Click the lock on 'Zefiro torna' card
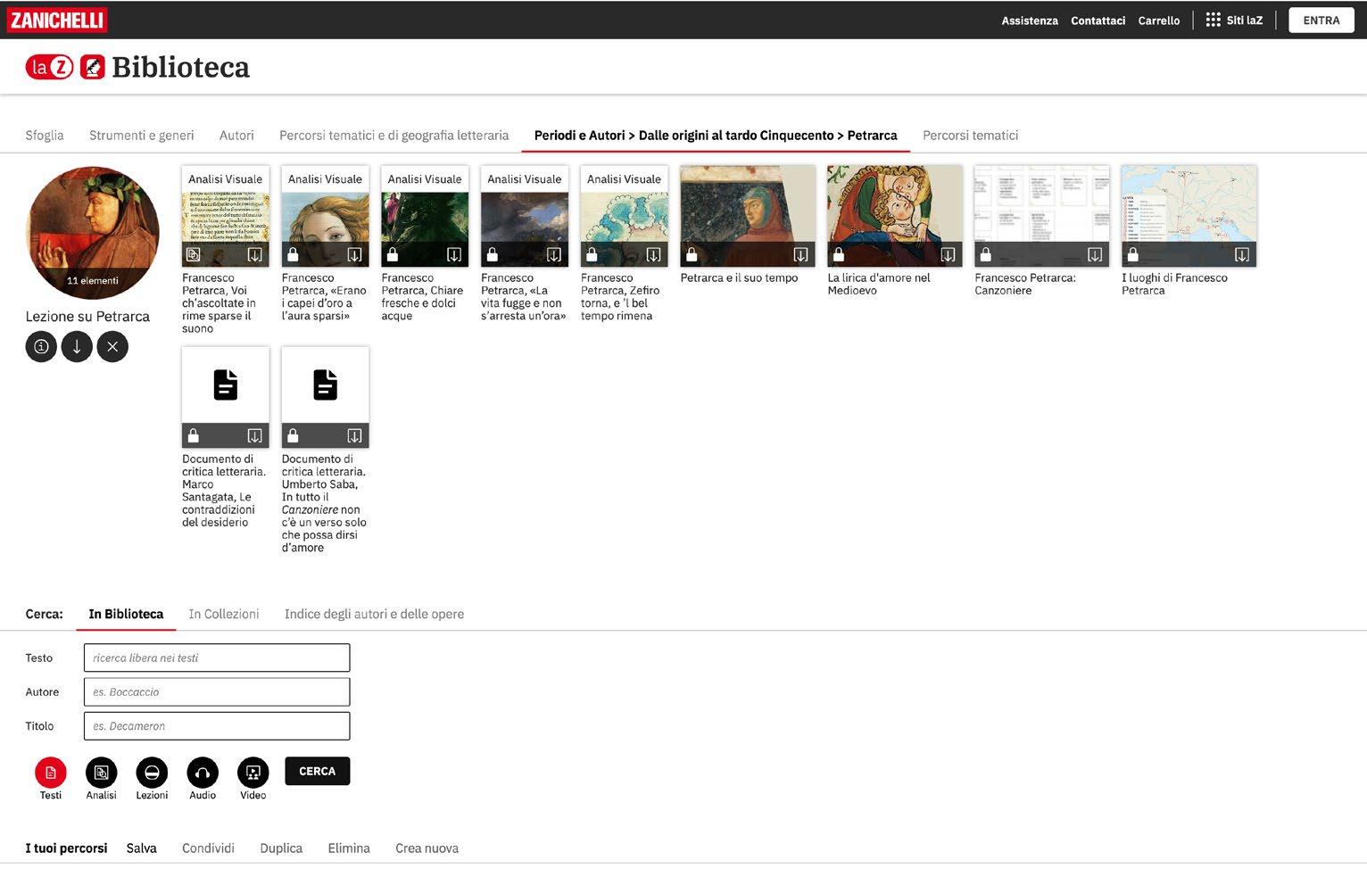This screenshot has width=1367, height=877. point(592,255)
